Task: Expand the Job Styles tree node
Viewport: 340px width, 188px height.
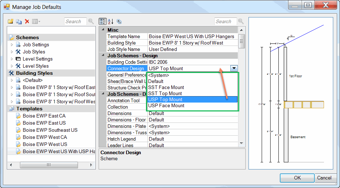Action: pyautogui.click(x=12, y=52)
